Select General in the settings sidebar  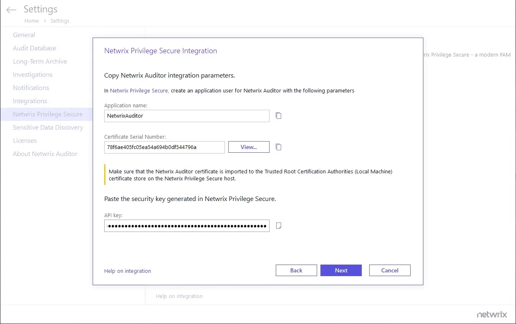(x=24, y=35)
